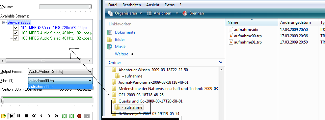This screenshot has height=120, width=325.
Task: Click right arrow of streams scrollbar
Action: point(89,61)
